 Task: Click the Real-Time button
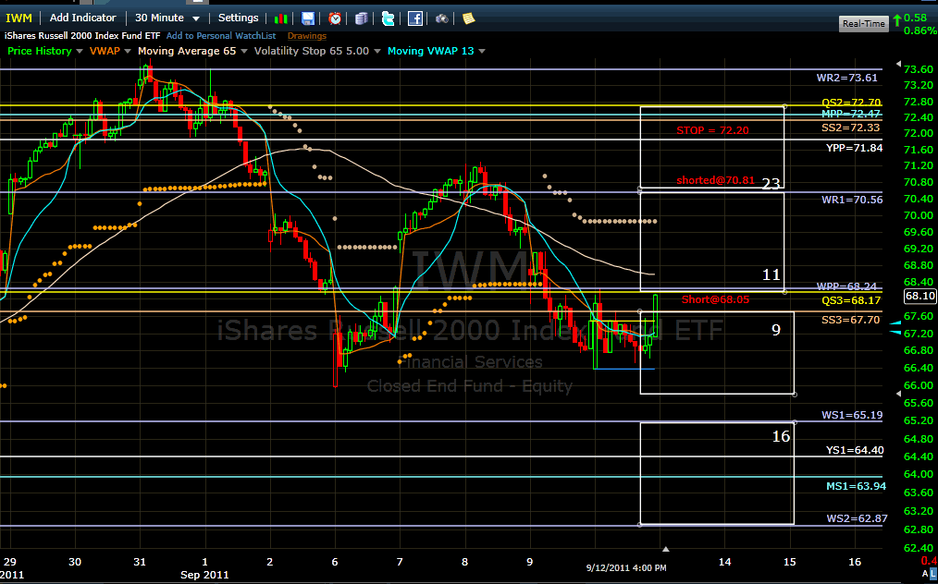(x=863, y=24)
